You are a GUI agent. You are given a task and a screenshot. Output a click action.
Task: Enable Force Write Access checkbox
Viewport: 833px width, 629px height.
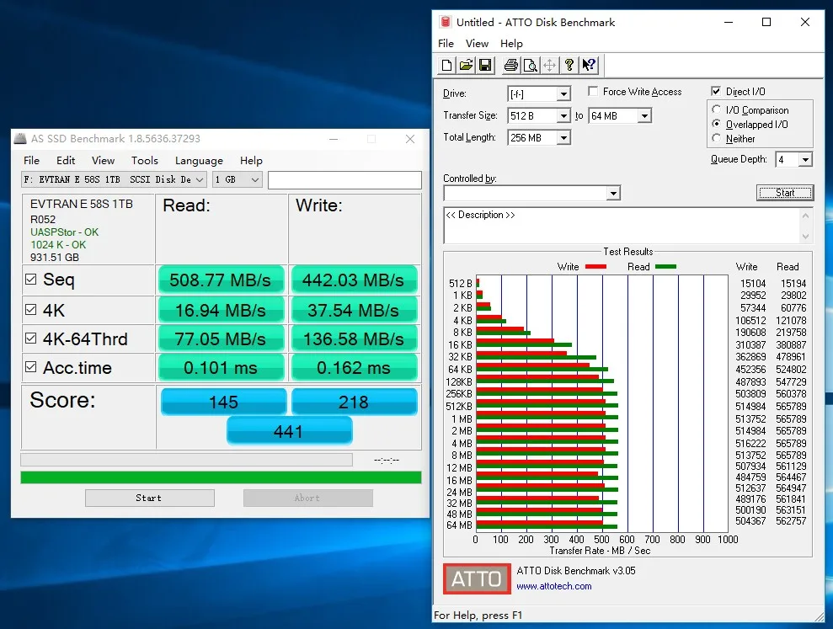pyautogui.click(x=593, y=92)
